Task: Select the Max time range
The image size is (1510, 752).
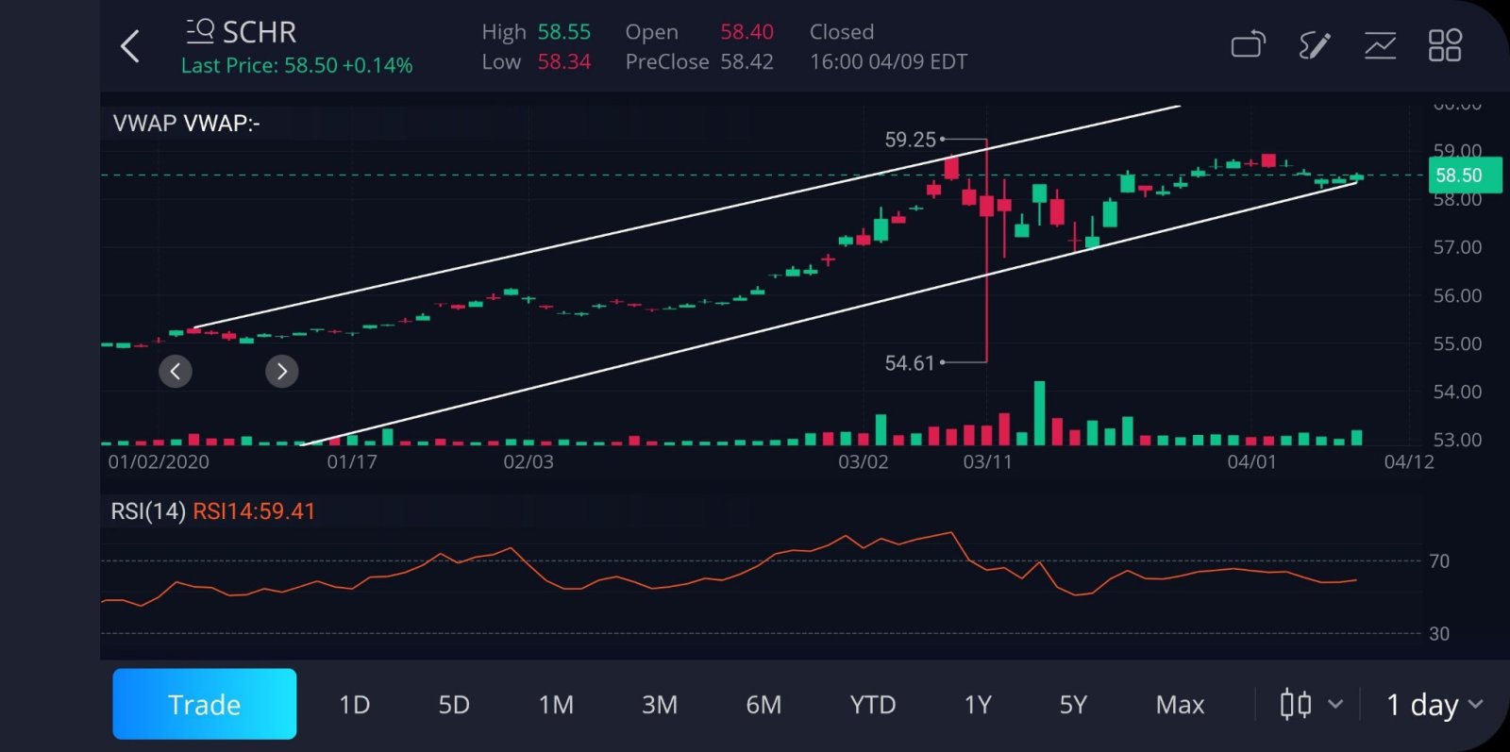Action: [1180, 705]
